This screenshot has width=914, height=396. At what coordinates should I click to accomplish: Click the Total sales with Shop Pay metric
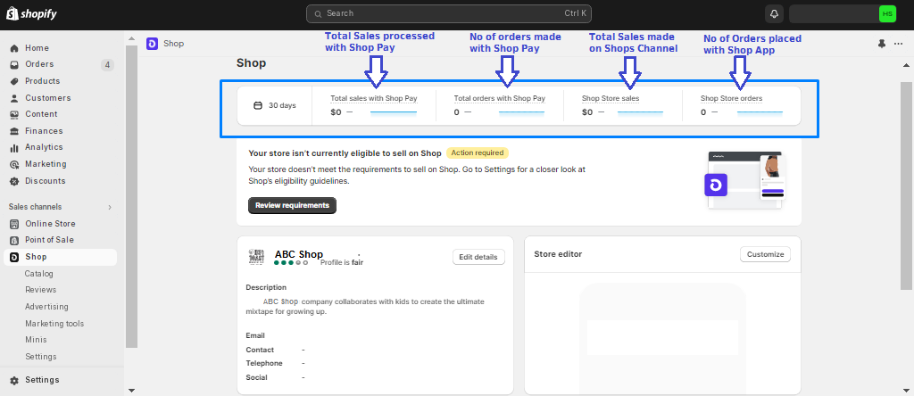click(374, 105)
